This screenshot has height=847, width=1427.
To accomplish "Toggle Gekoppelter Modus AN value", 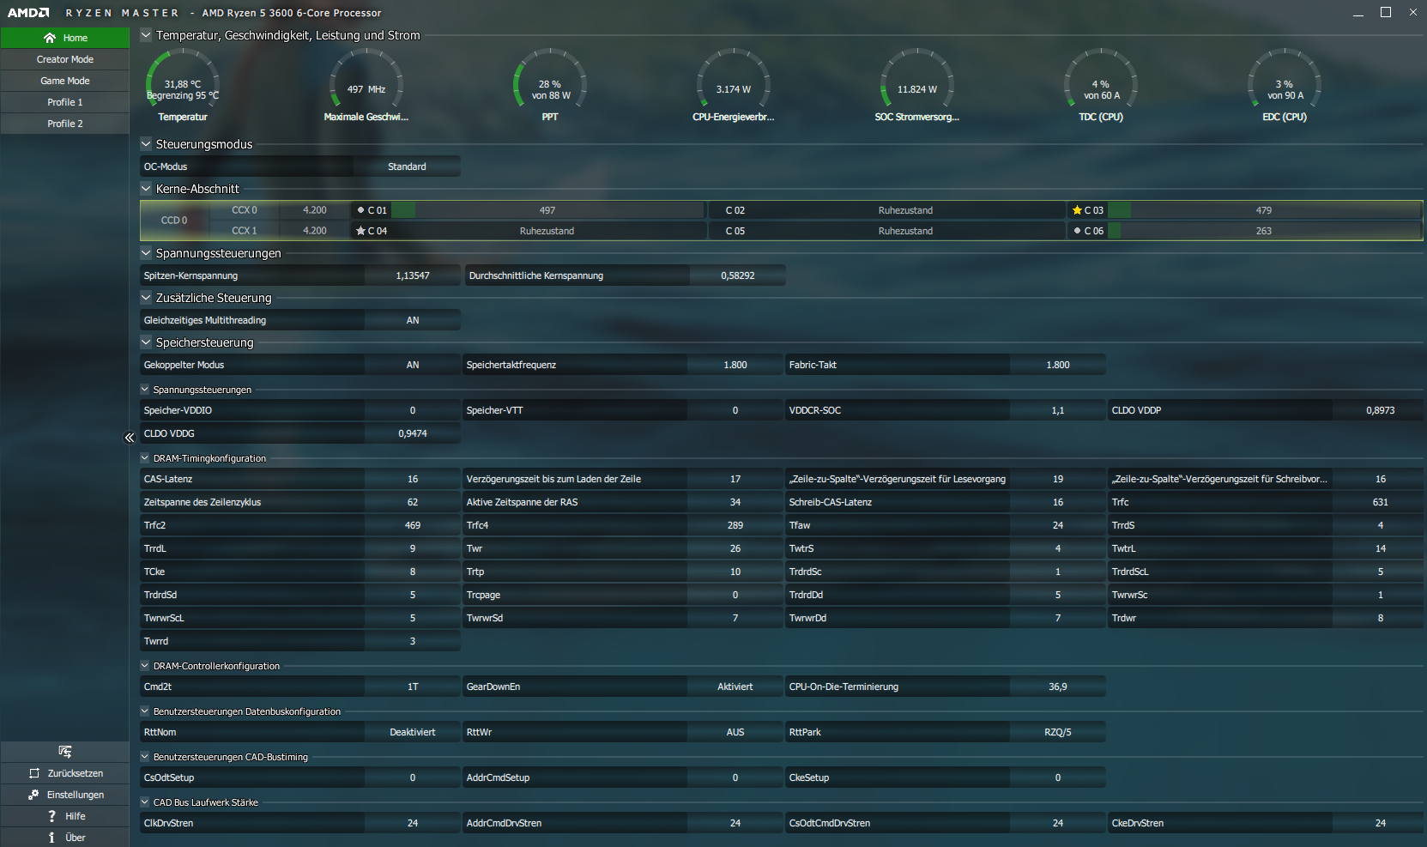I will (x=413, y=365).
